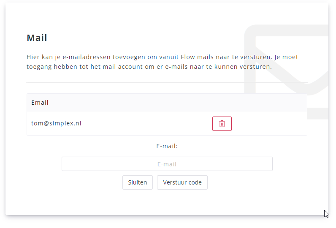336x228 pixels.
Task: Click the Email column header
Action: [x=40, y=103]
